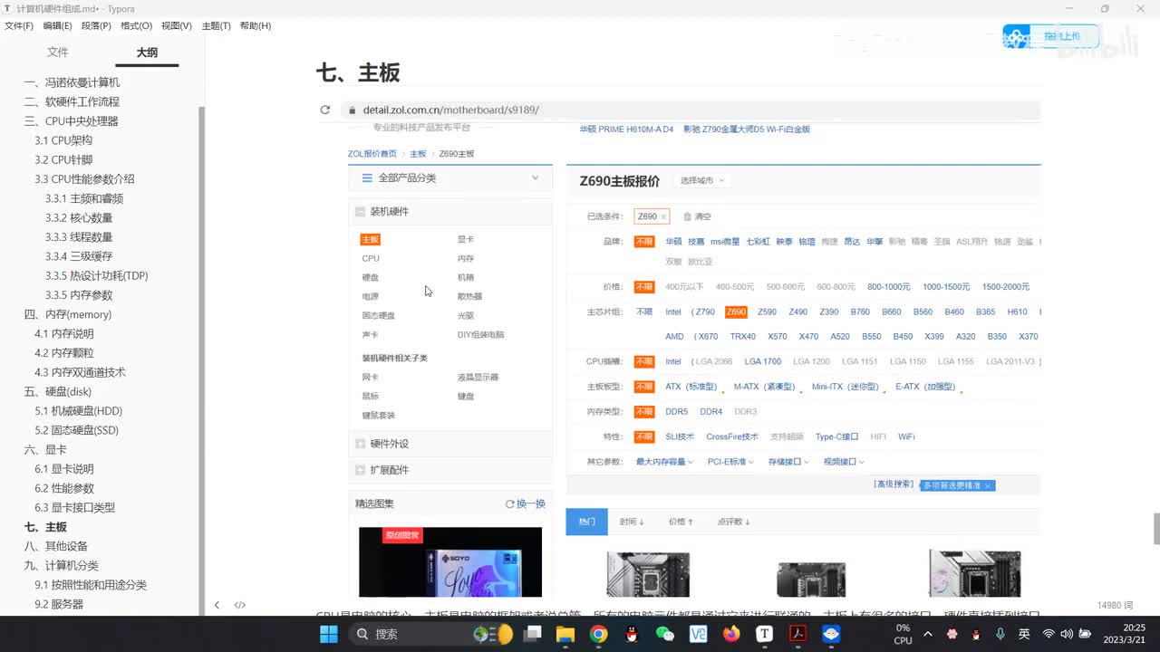Open PCI-E插槽 filter dropdown
1160x652 pixels.
(x=730, y=462)
